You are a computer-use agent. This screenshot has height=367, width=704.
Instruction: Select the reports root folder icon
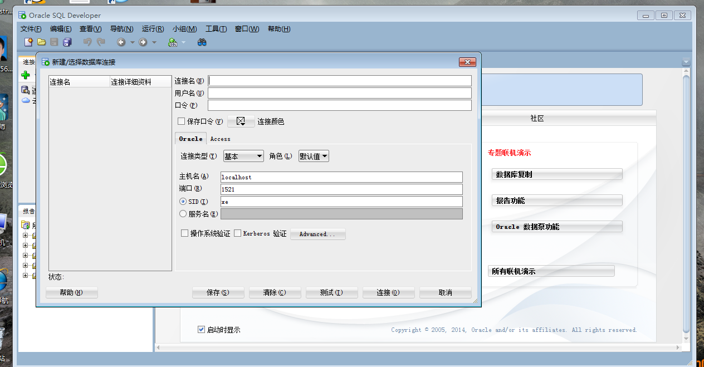[x=26, y=225]
